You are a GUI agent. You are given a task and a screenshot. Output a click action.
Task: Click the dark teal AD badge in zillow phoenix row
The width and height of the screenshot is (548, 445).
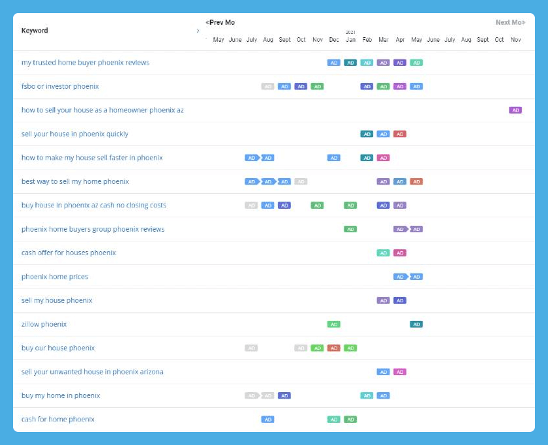pos(416,324)
